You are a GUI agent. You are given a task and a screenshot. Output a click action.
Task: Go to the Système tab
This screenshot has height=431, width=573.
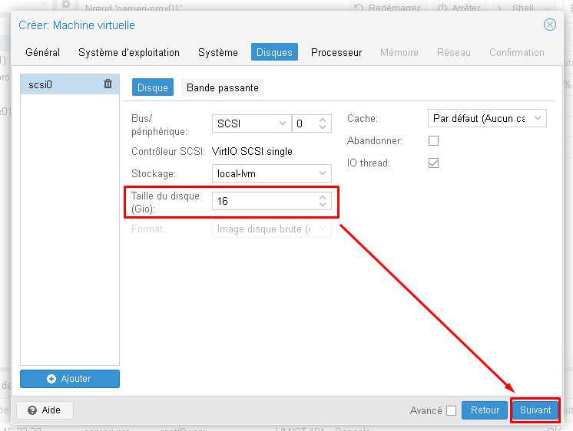(218, 52)
